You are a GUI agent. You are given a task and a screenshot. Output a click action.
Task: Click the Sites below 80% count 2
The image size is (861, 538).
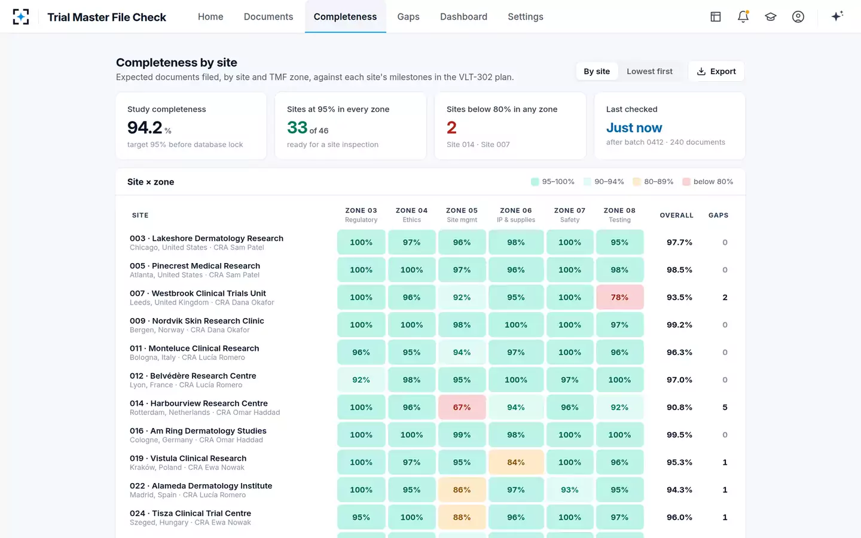click(x=451, y=128)
